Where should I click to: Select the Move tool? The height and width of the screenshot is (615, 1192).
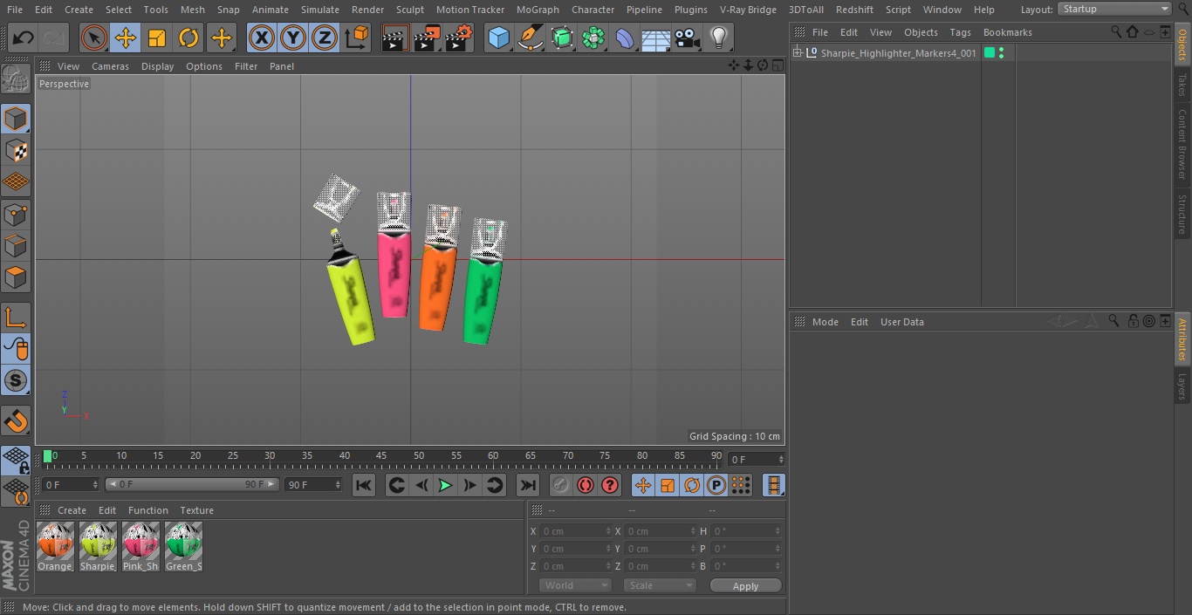pyautogui.click(x=125, y=38)
